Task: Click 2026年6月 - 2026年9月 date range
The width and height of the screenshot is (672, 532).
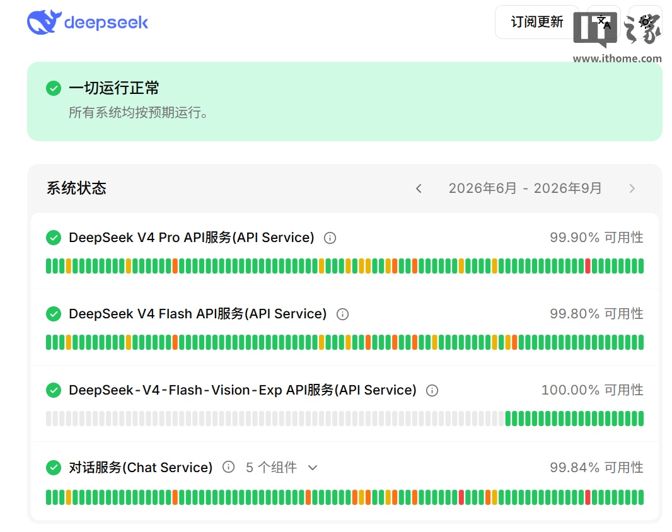Action: tap(525, 188)
